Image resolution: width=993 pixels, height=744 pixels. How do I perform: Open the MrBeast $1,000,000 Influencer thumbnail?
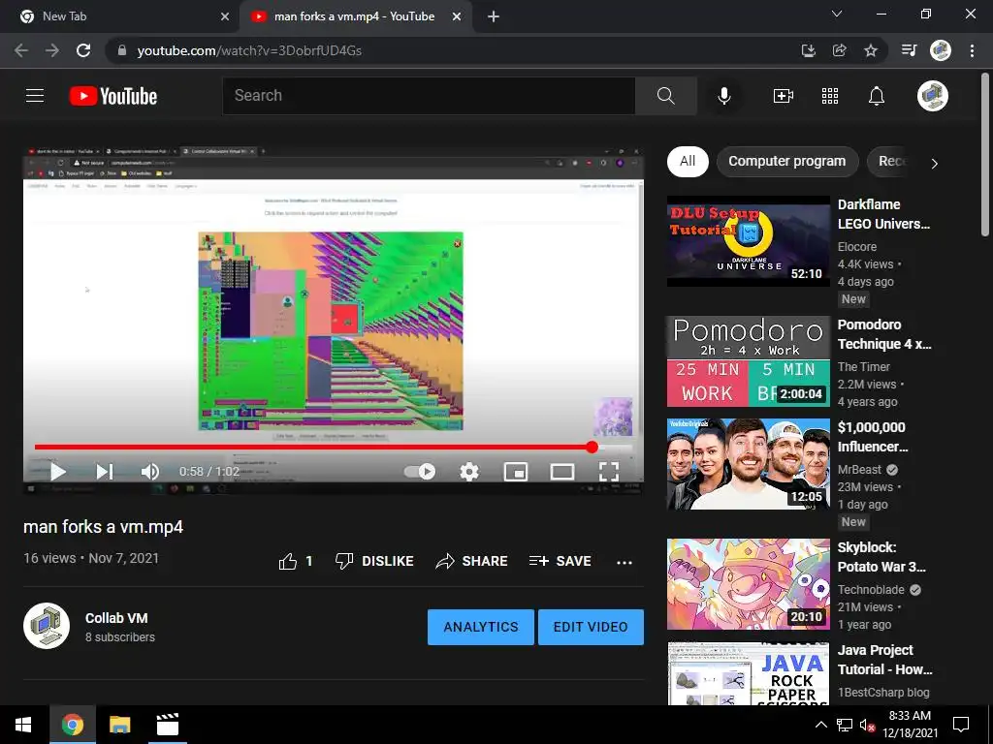(749, 464)
